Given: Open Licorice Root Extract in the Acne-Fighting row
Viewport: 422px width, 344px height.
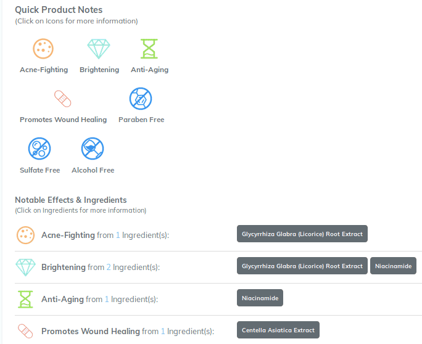Looking at the screenshot, I should pyautogui.click(x=302, y=234).
